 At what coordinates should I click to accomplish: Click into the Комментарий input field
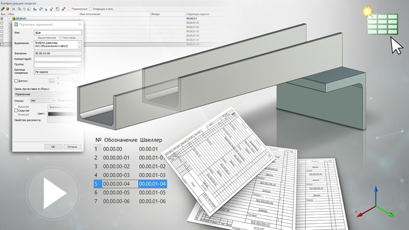[x=57, y=59]
